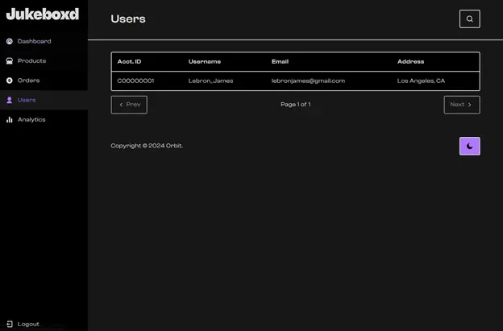Click the Jukeboxd logo
The width and height of the screenshot is (503, 331).
coord(43,14)
